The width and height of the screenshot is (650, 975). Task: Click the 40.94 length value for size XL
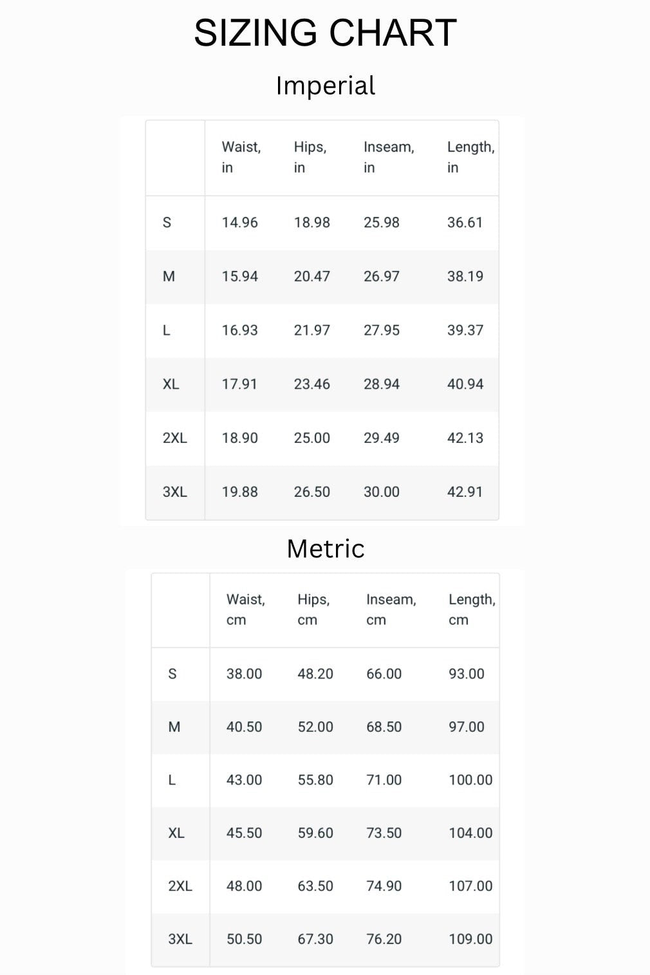tap(465, 384)
